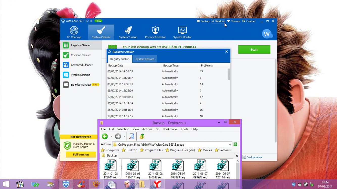The image size is (337, 189).
Task: Select Common Cleaner in the sidebar
Action: 81,55
